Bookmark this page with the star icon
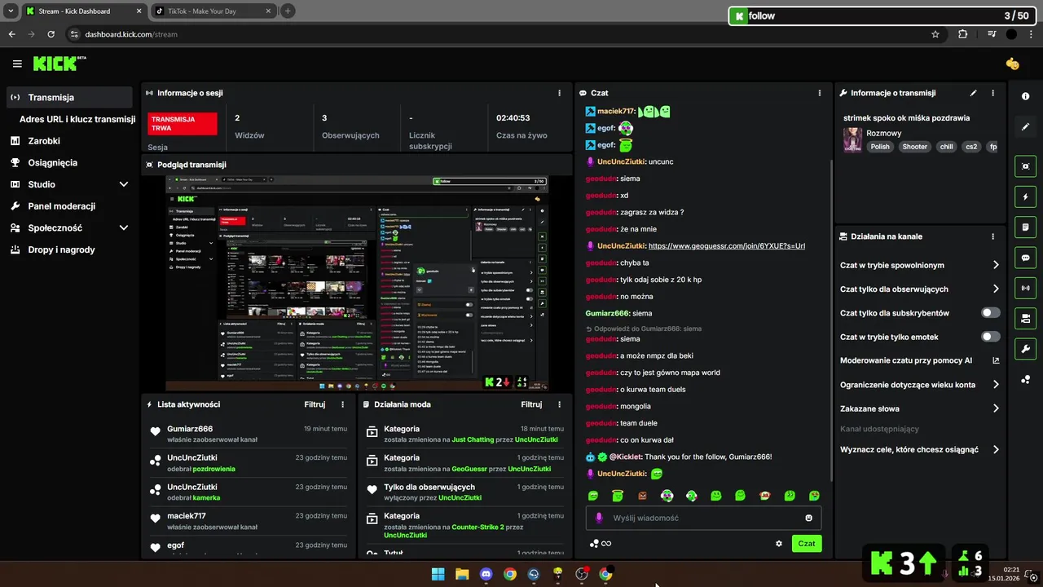 point(935,34)
